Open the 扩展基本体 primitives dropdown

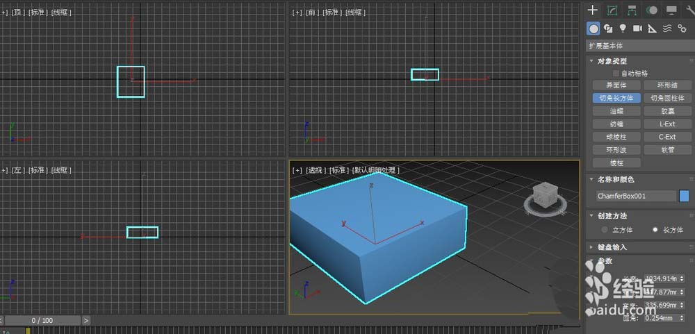click(x=641, y=46)
